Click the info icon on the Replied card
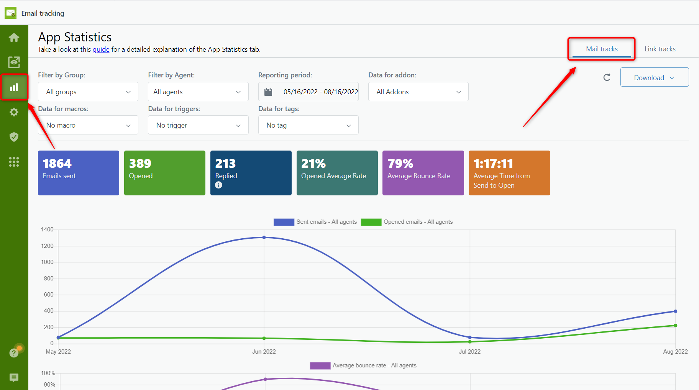The width and height of the screenshot is (699, 390). point(218,185)
